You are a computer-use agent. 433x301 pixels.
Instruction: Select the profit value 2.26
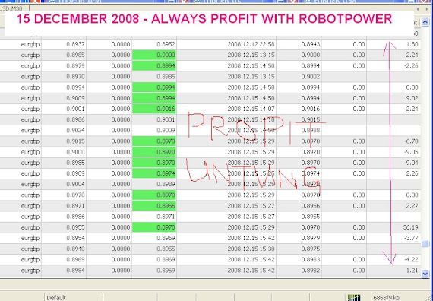pyautogui.click(x=412, y=173)
